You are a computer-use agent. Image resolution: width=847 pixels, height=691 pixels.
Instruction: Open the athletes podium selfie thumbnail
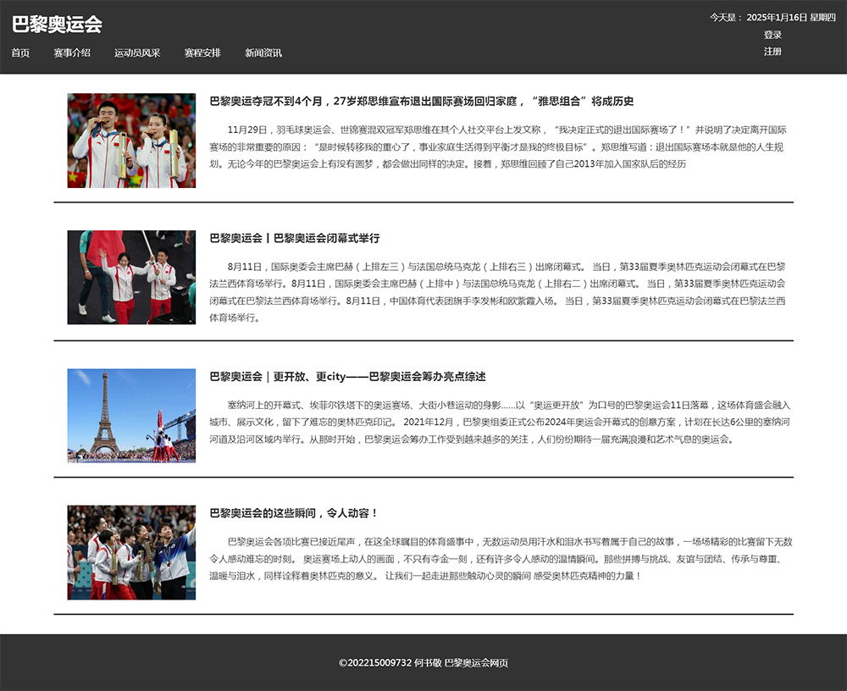coord(131,552)
